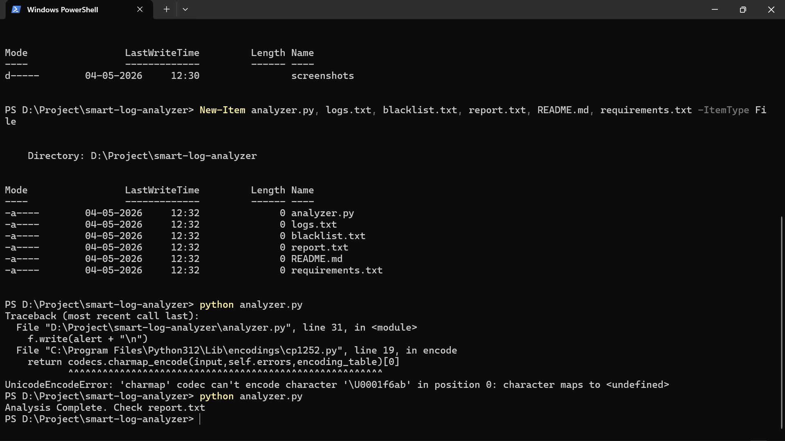Click the 'Length' header of the lower table
Screen dimensions: 785x441
[x=268, y=190]
